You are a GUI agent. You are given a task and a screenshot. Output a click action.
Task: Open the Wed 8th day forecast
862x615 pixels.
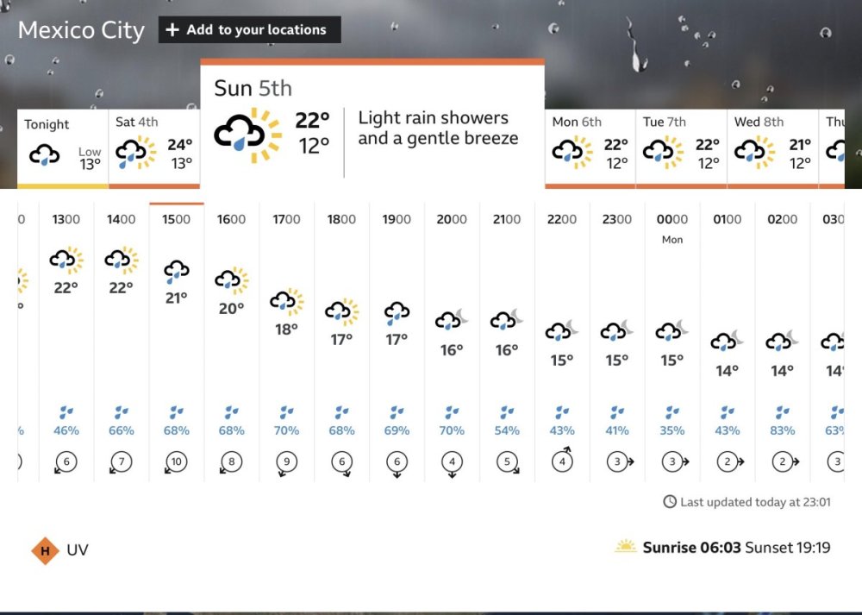[772, 148]
